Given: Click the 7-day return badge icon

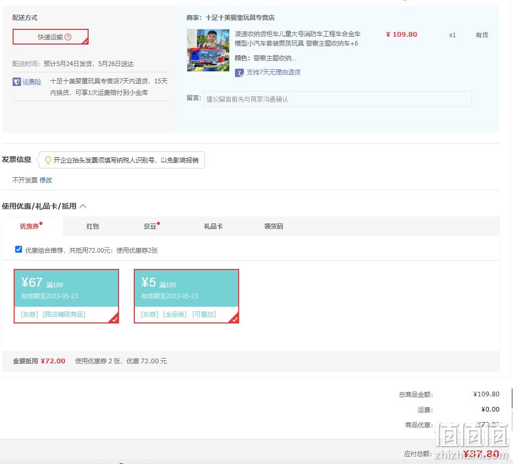Looking at the screenshot, I should (239, 72).
